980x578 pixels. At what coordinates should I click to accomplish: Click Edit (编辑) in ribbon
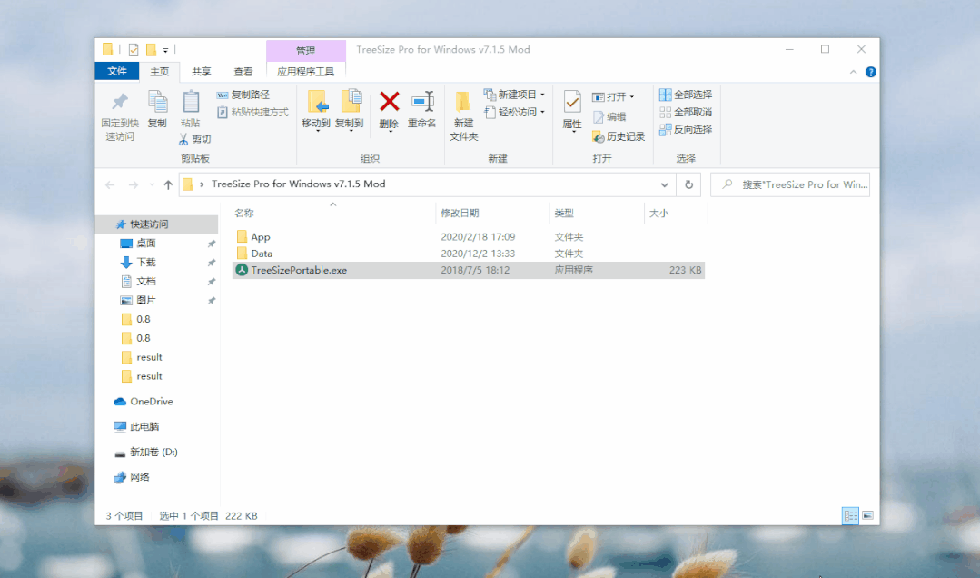click(609, 117)
